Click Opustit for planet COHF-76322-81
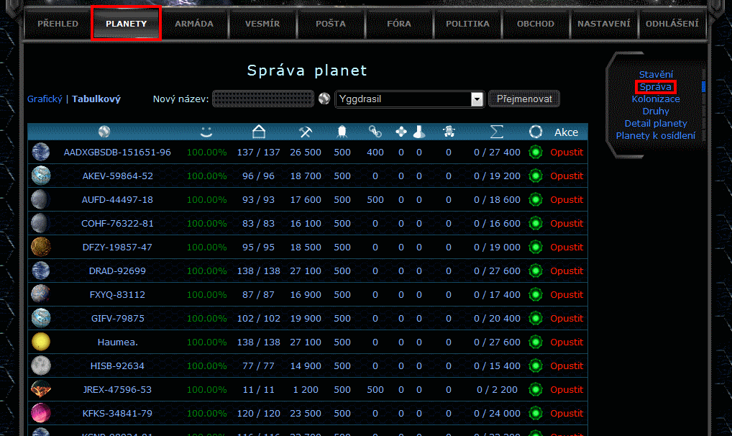The image size is (732, 436). (x=567, y=223)
